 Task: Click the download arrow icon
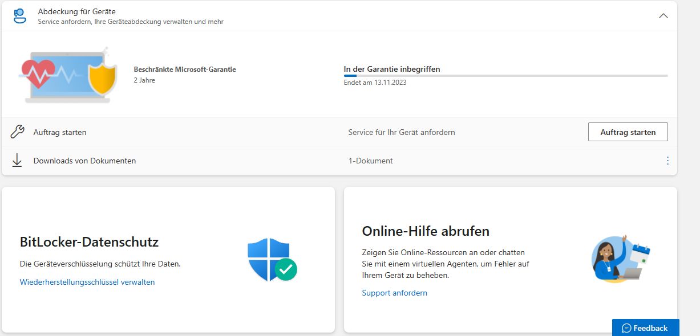click(x=17, y=161)
